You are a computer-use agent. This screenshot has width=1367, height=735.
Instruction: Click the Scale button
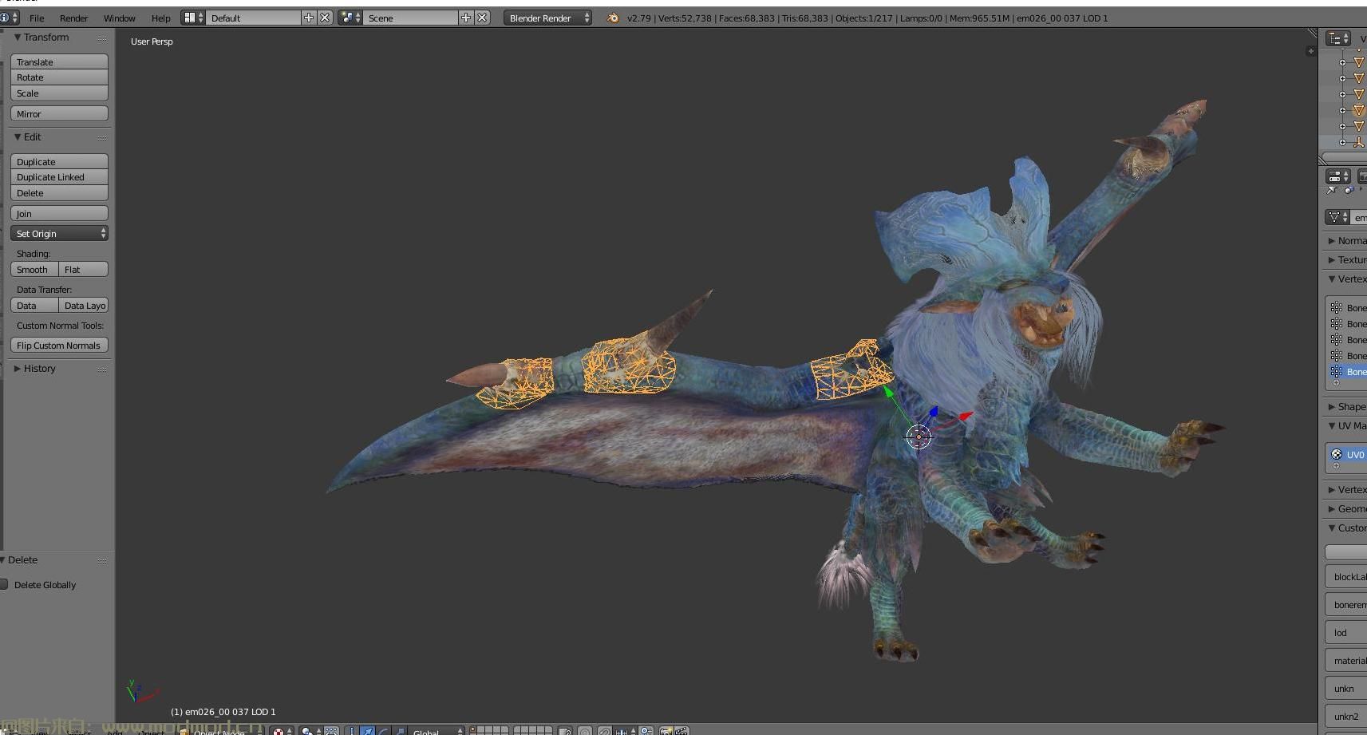[59, 93]
